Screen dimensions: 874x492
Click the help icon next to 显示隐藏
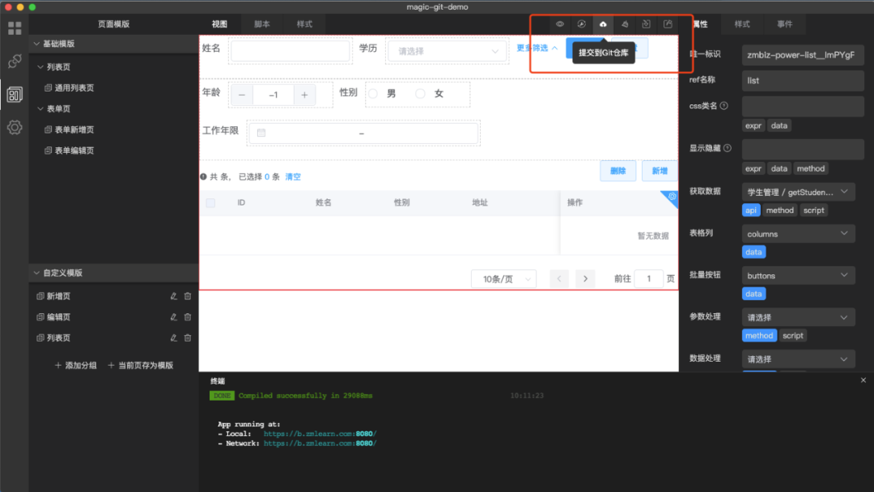click(727, 148)
